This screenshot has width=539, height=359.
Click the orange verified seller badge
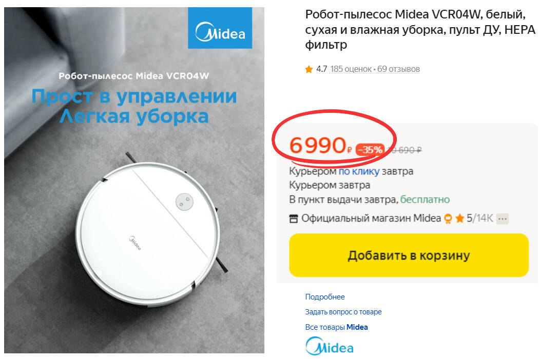[448, 218]
